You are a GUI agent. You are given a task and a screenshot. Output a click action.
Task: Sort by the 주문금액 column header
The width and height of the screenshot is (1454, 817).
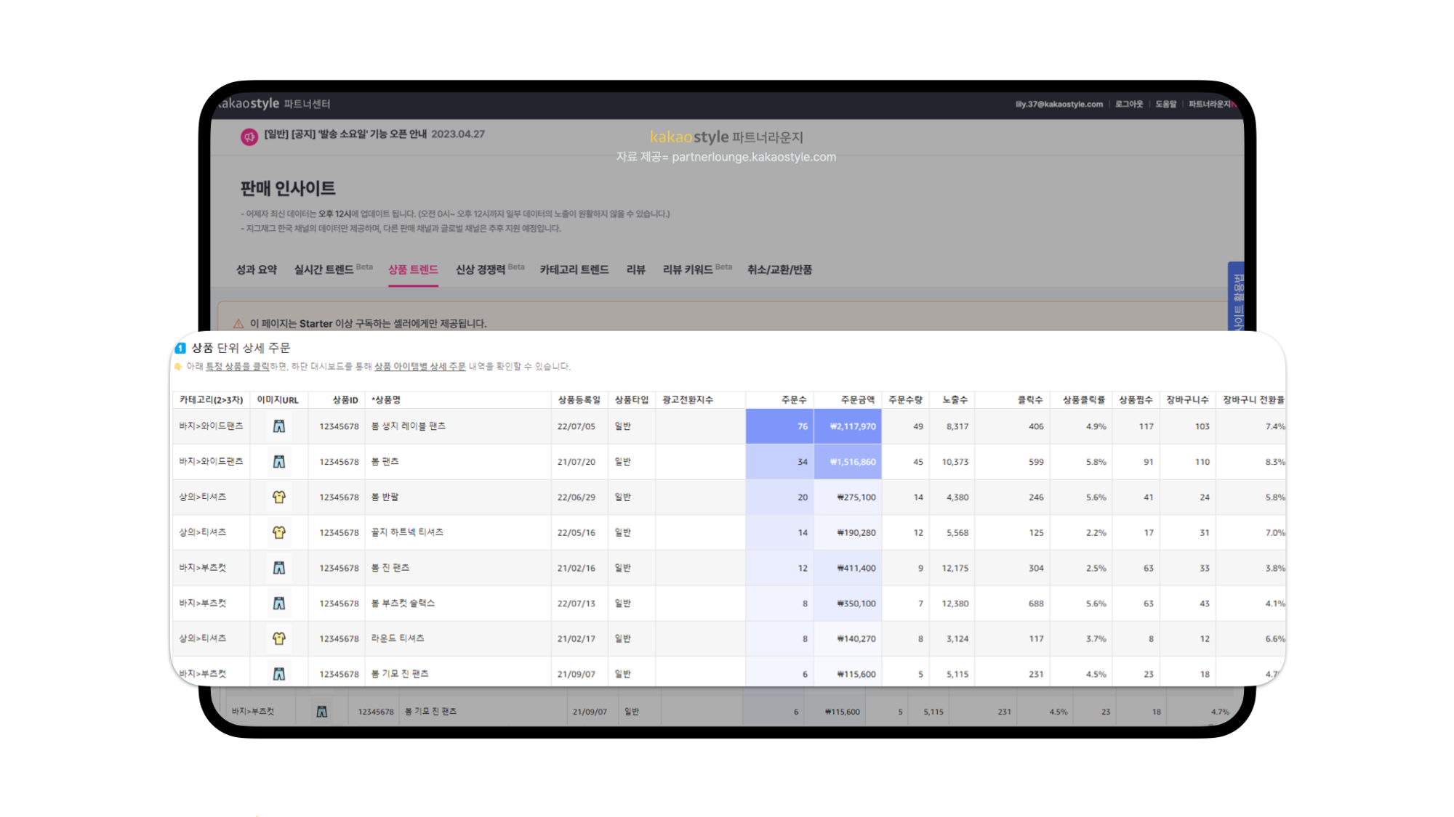click(858, 400)
